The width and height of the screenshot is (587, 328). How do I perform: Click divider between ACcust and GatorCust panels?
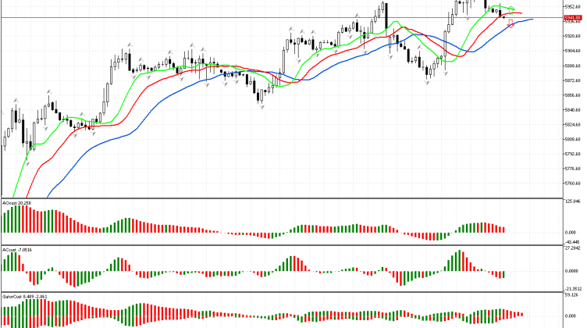(281, 292)
